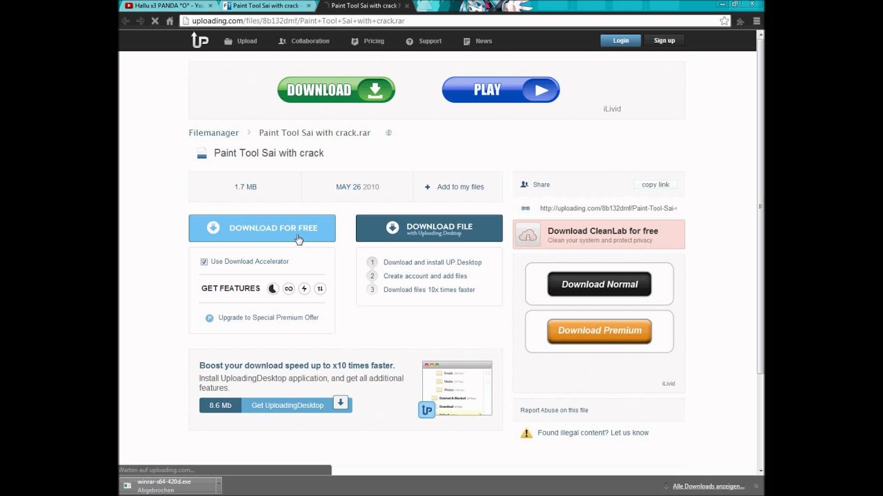883x496 pixels.
Task: Switch to first Paint Tool Sai tab
Action: (x=267, y=6)
